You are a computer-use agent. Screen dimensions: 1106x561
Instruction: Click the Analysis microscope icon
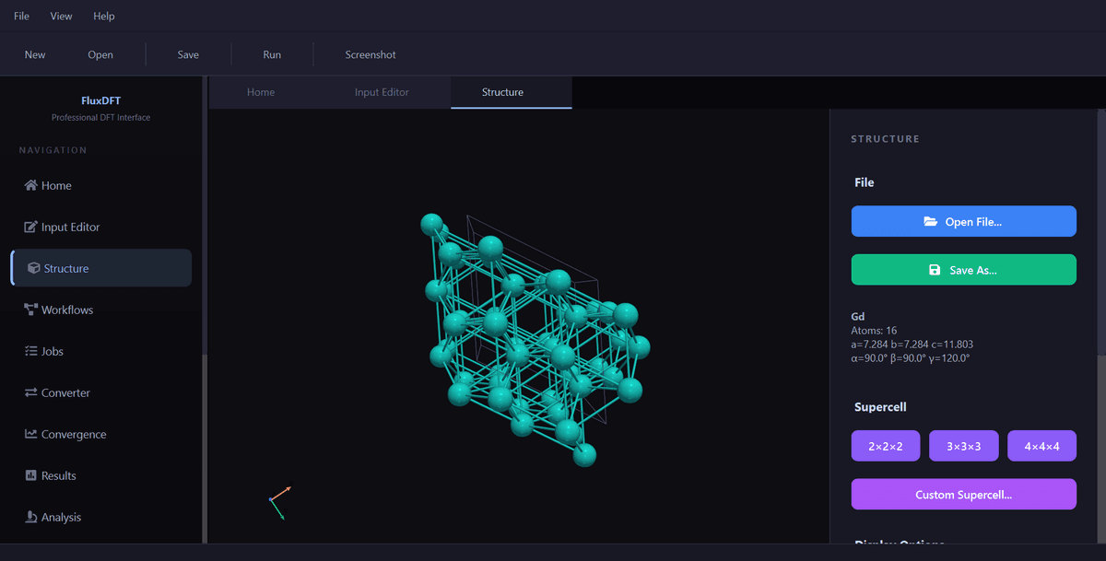tap(30, 517)
